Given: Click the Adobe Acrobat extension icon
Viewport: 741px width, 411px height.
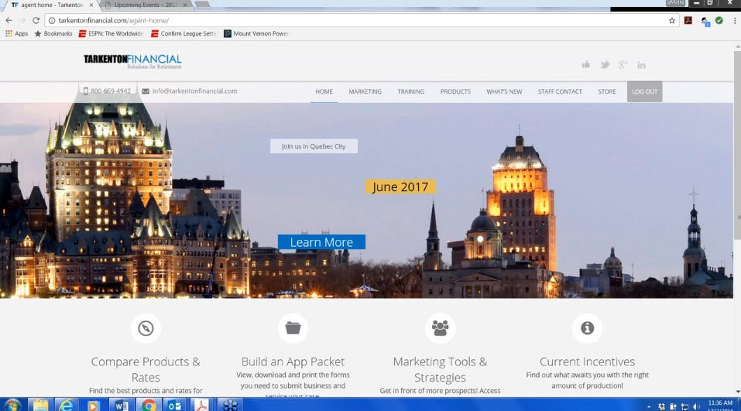Looking at the screenshot, I should point(688,20).
